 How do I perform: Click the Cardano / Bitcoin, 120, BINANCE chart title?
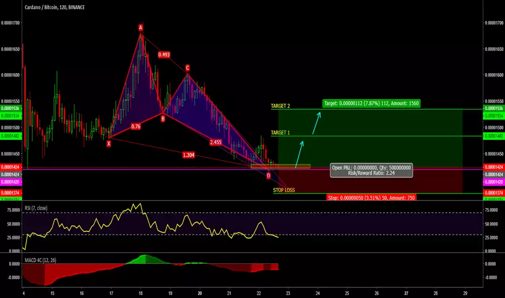coord(55,7)
